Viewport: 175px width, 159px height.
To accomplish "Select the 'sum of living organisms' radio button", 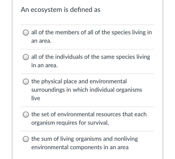I will pos(26,139).
